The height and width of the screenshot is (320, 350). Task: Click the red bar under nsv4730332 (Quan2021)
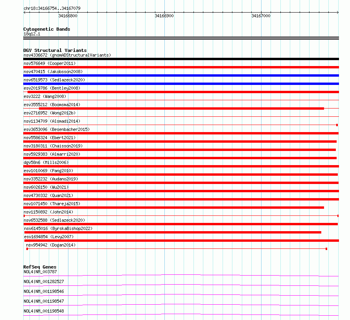pos(181,199)
